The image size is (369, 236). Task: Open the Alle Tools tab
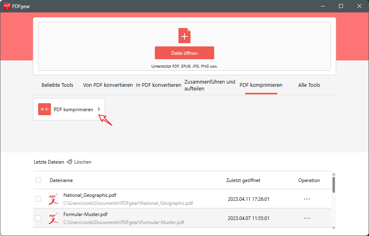pos(309,85)
